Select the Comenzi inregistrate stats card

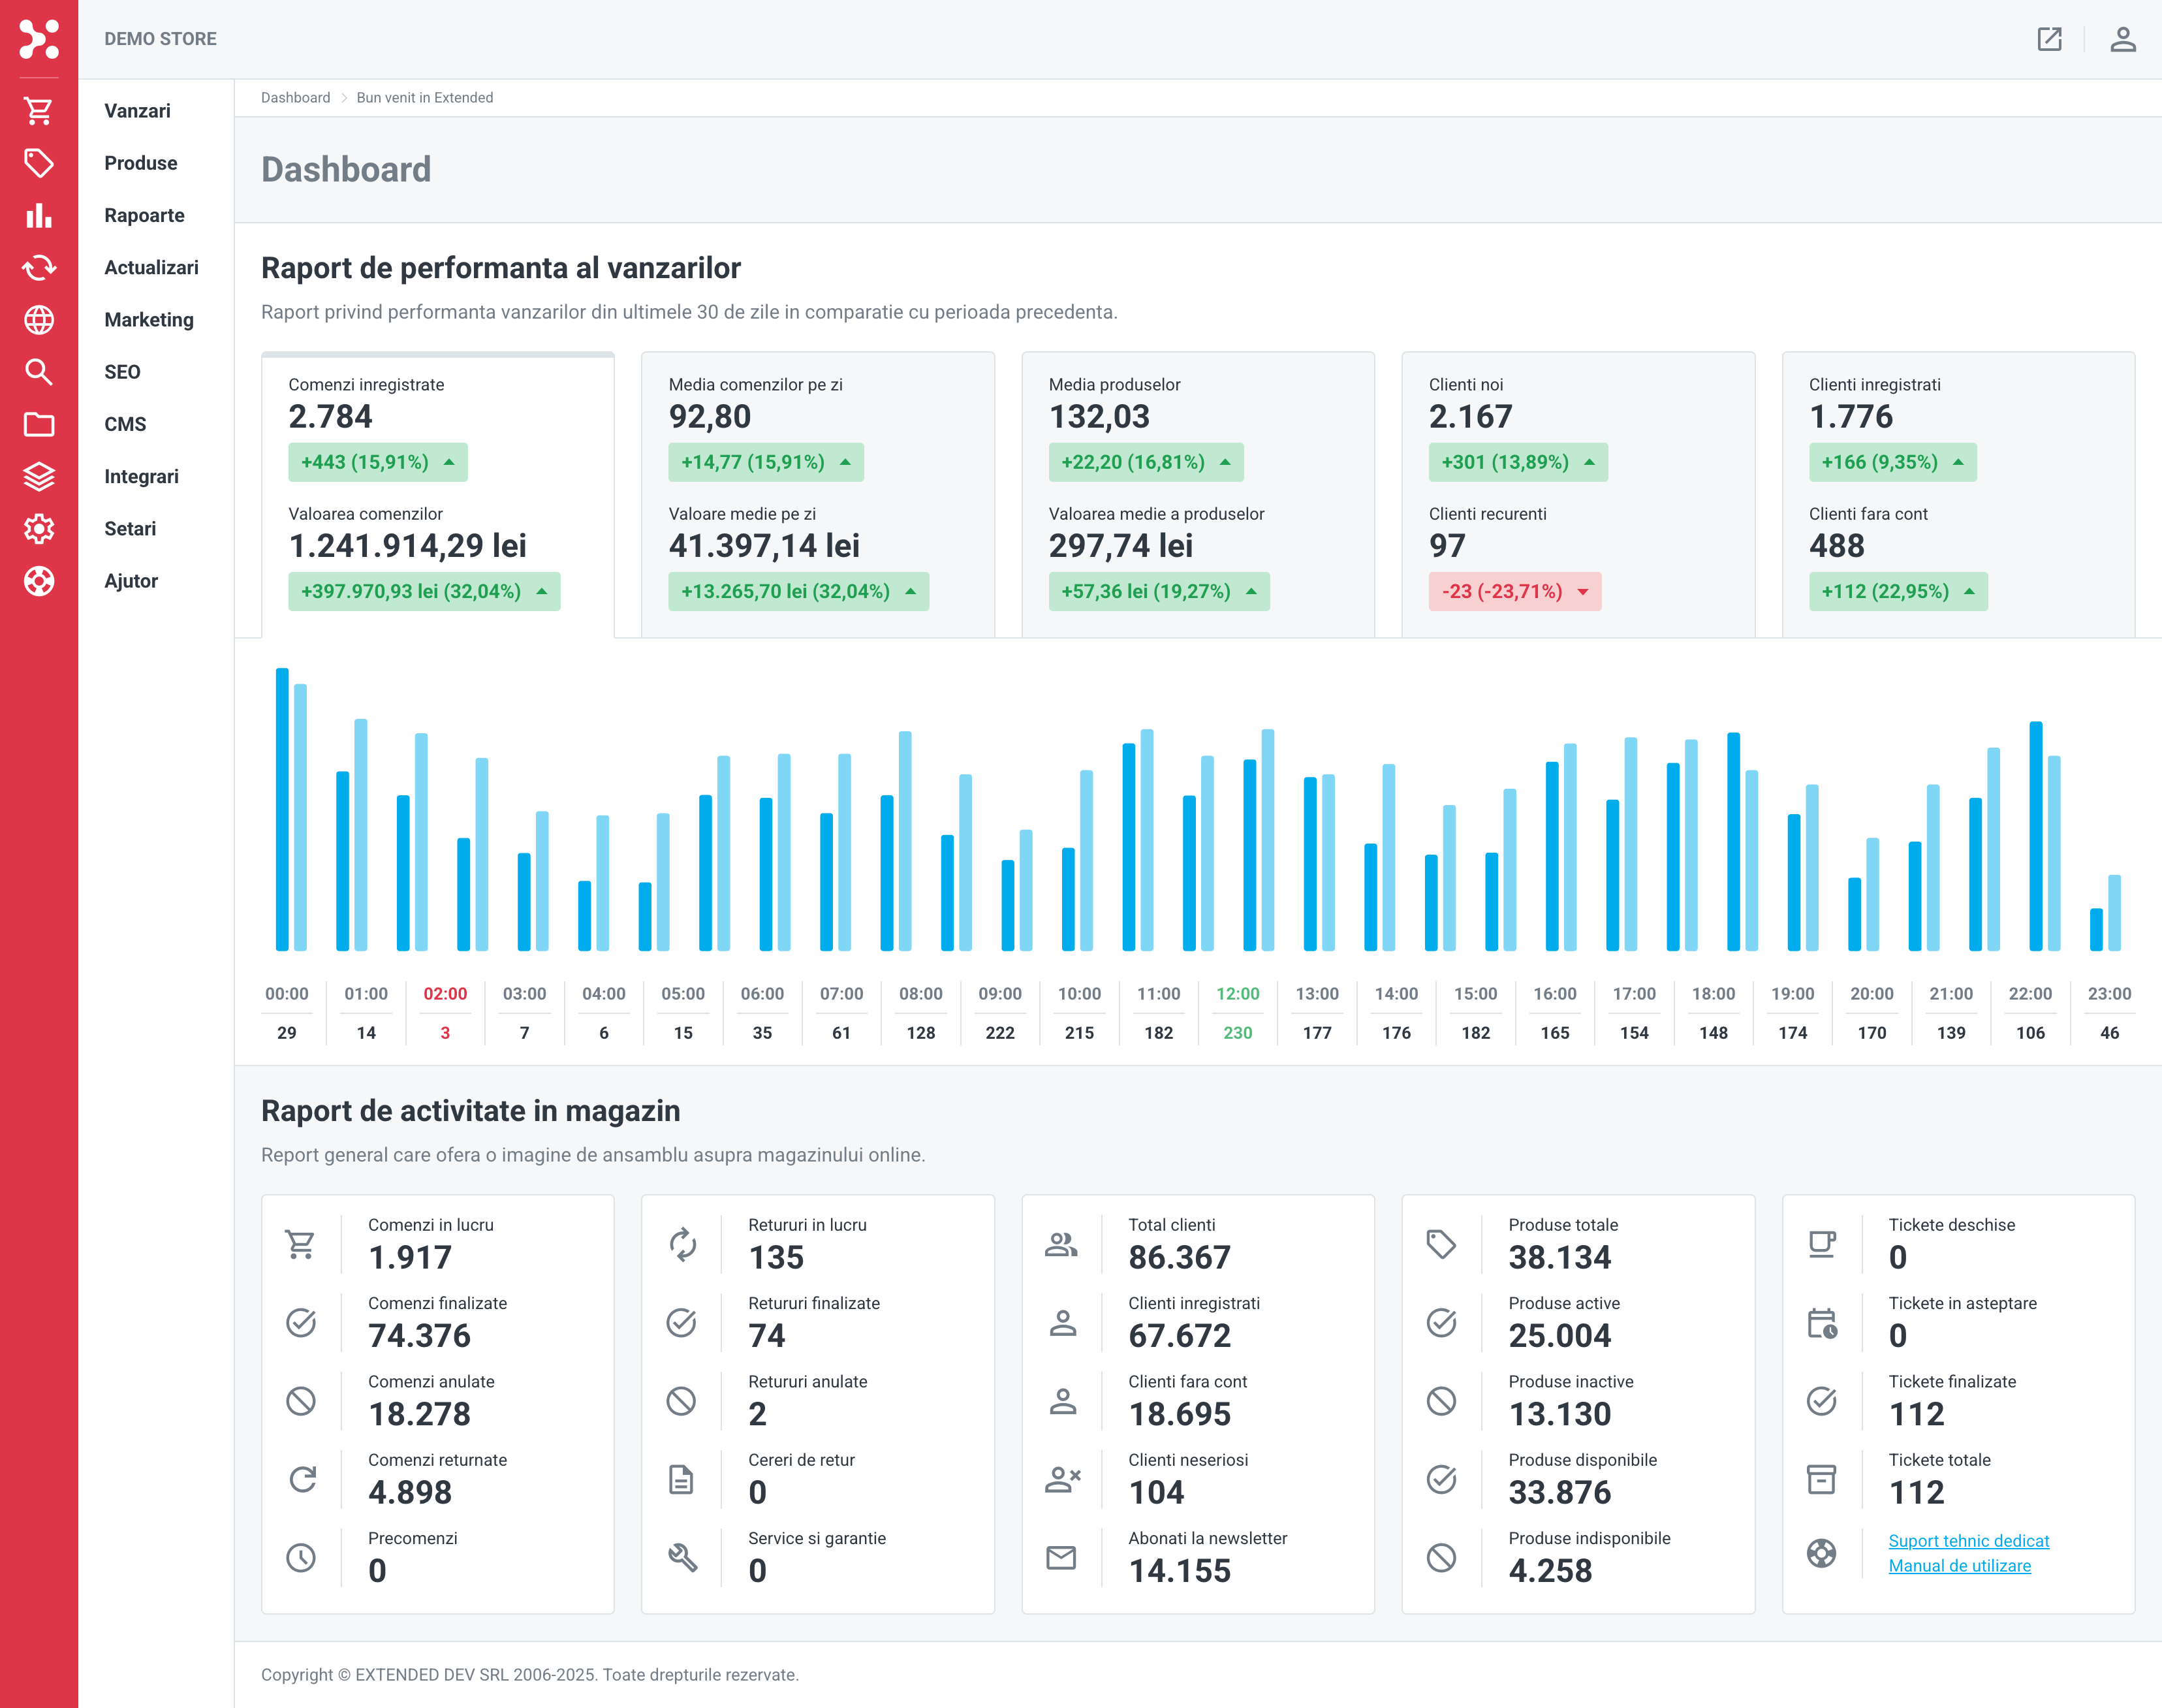pos(437,494)
